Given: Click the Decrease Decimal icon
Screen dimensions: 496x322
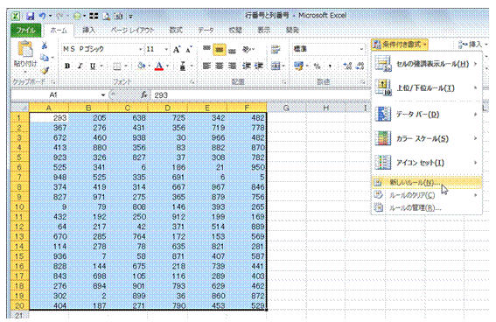Looking at the screenshot, I should (360, 66).
